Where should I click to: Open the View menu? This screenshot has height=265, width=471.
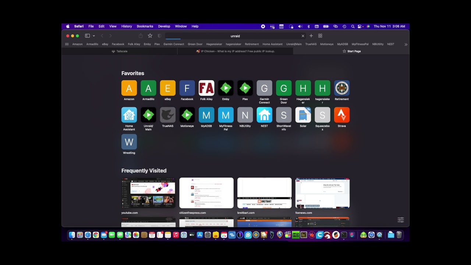tap(113, 26)
